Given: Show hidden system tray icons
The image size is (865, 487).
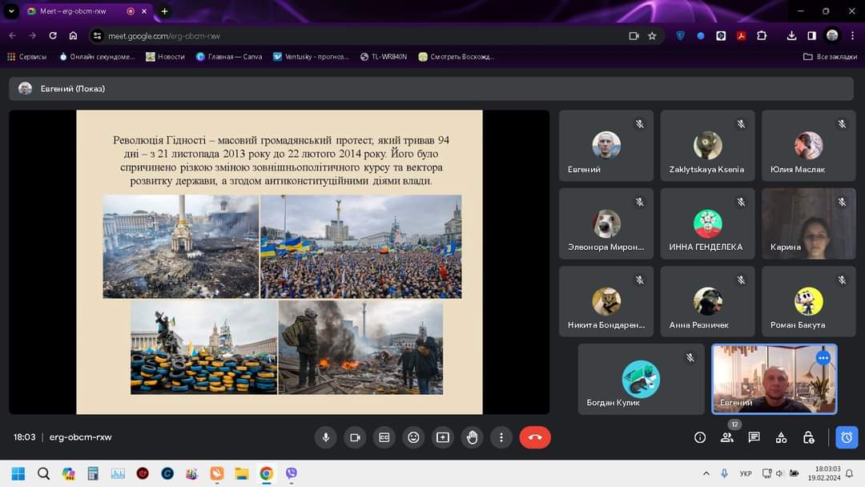Looking at the screenshot, I should (706, 473).
